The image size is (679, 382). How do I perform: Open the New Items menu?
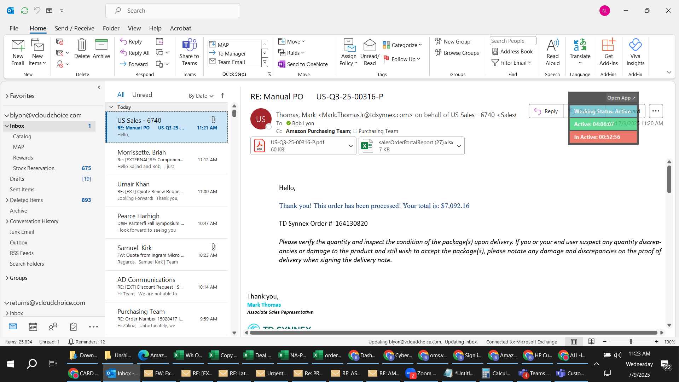tap(37, 52)
